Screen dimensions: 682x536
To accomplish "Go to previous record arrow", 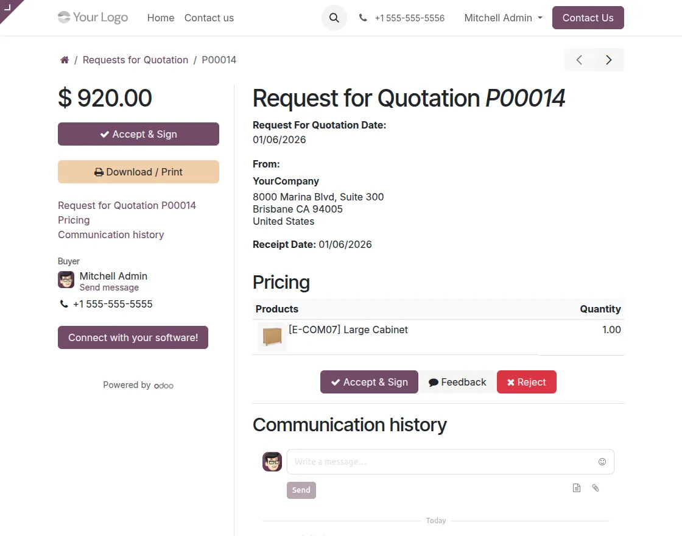I will (x=579, y=60).
